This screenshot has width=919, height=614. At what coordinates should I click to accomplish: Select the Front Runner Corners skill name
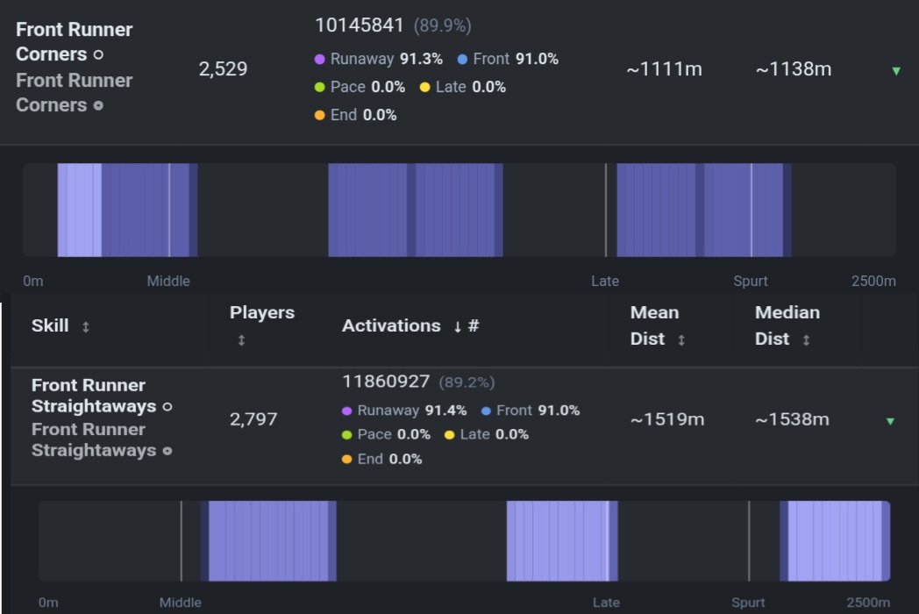tap(75, 41)
